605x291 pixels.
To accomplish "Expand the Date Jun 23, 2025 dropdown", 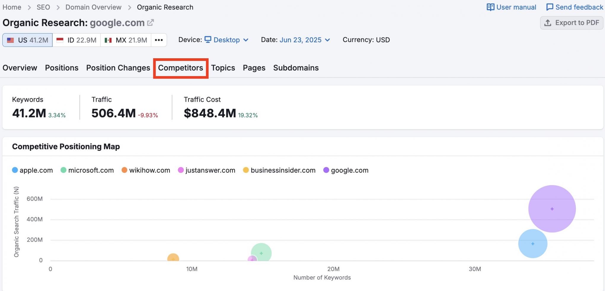I will [305, 40].
